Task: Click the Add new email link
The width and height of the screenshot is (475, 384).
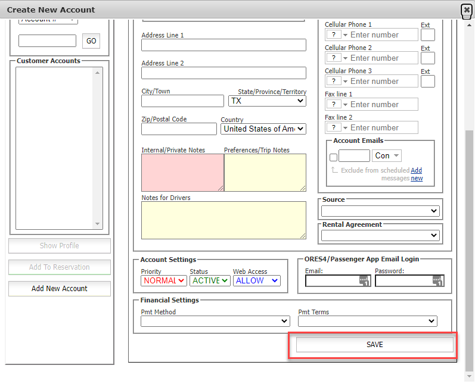Action: (x=417, y=174)
